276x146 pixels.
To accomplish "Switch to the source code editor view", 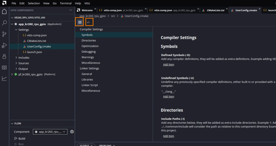I will 88,22.
